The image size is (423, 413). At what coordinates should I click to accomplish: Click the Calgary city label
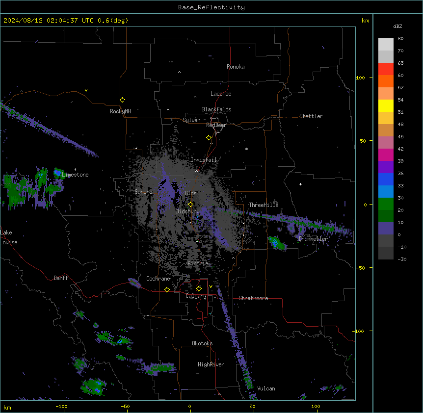[196, 296]
